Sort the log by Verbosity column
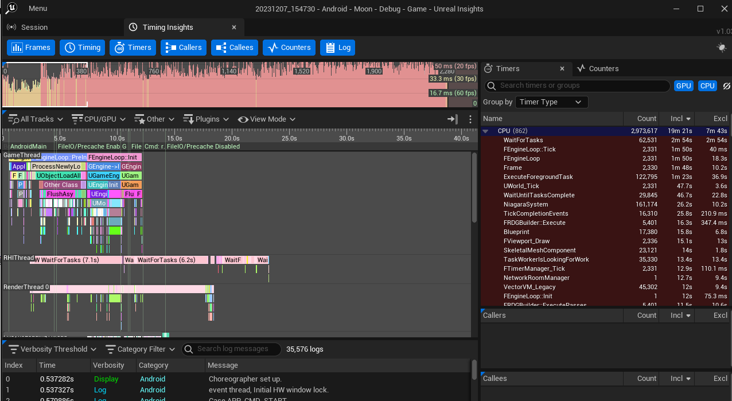 [113, 365]
